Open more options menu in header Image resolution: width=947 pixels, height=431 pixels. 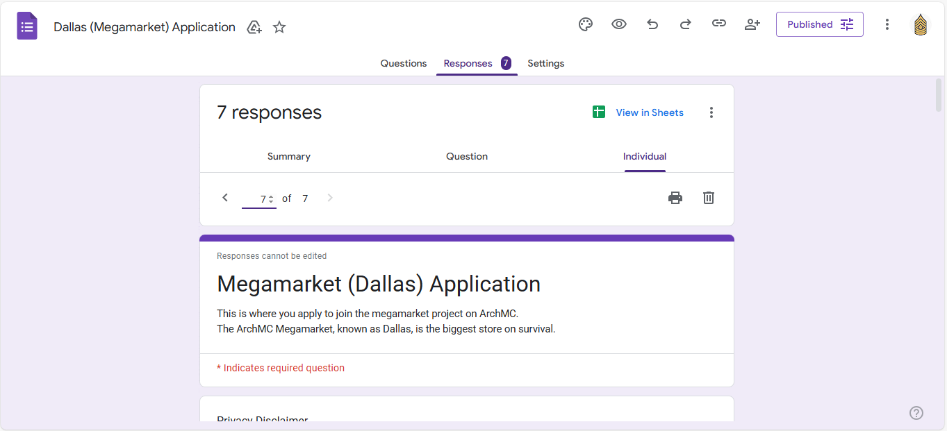click(887, 24)
